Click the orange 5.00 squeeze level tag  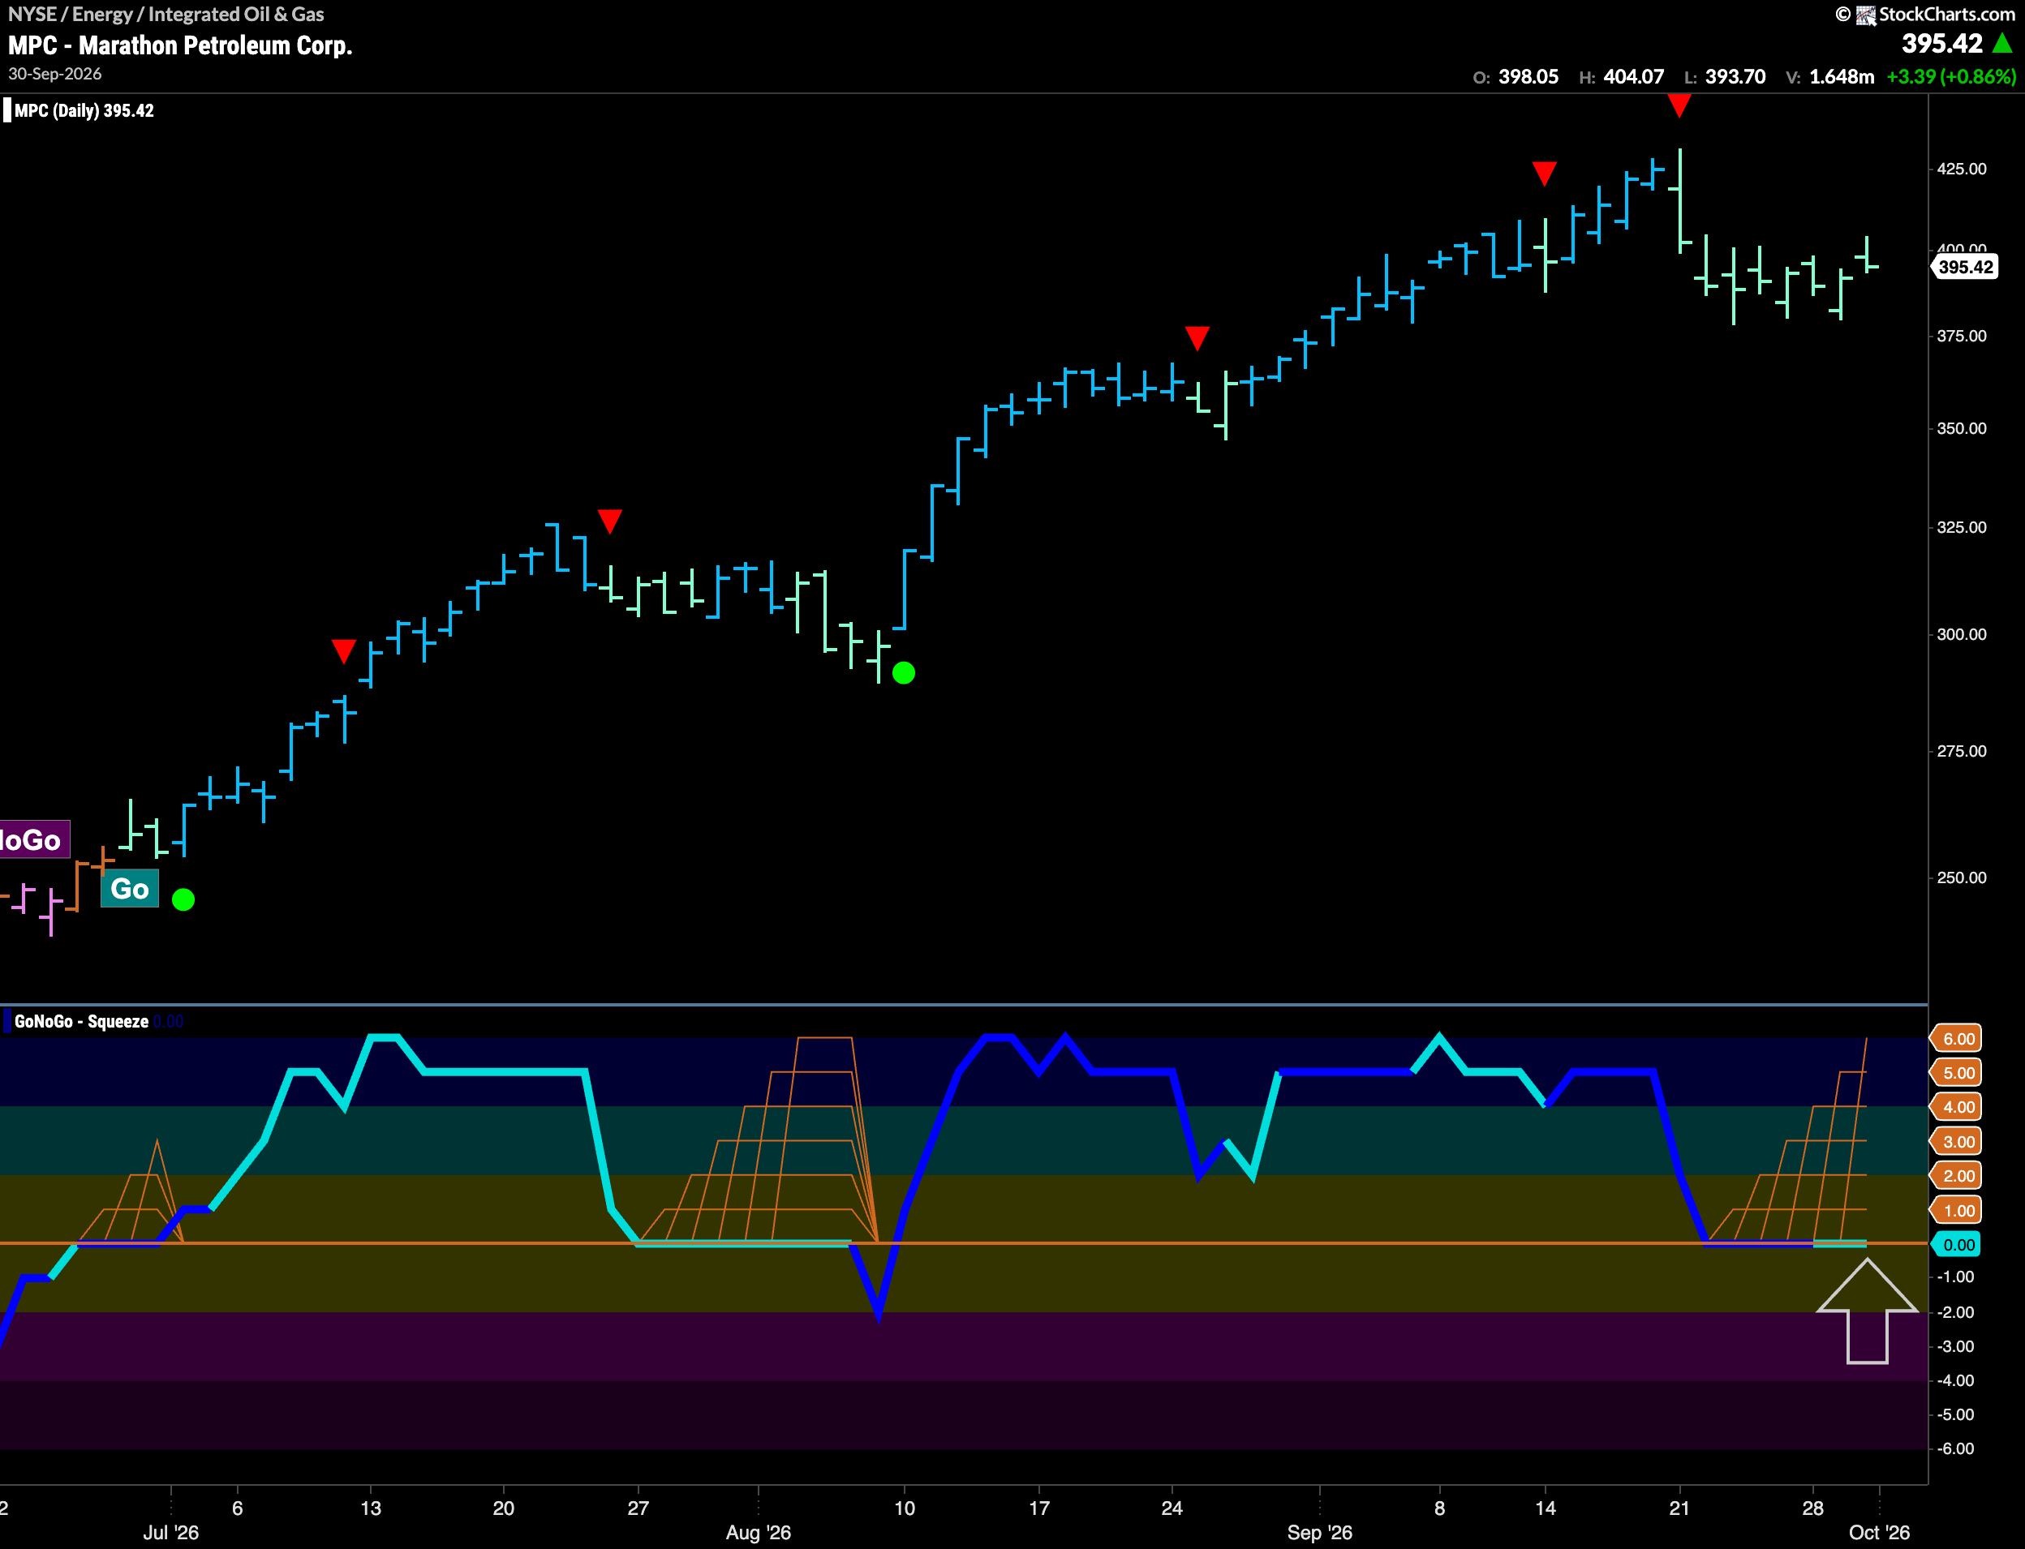pos(1957,1073)
